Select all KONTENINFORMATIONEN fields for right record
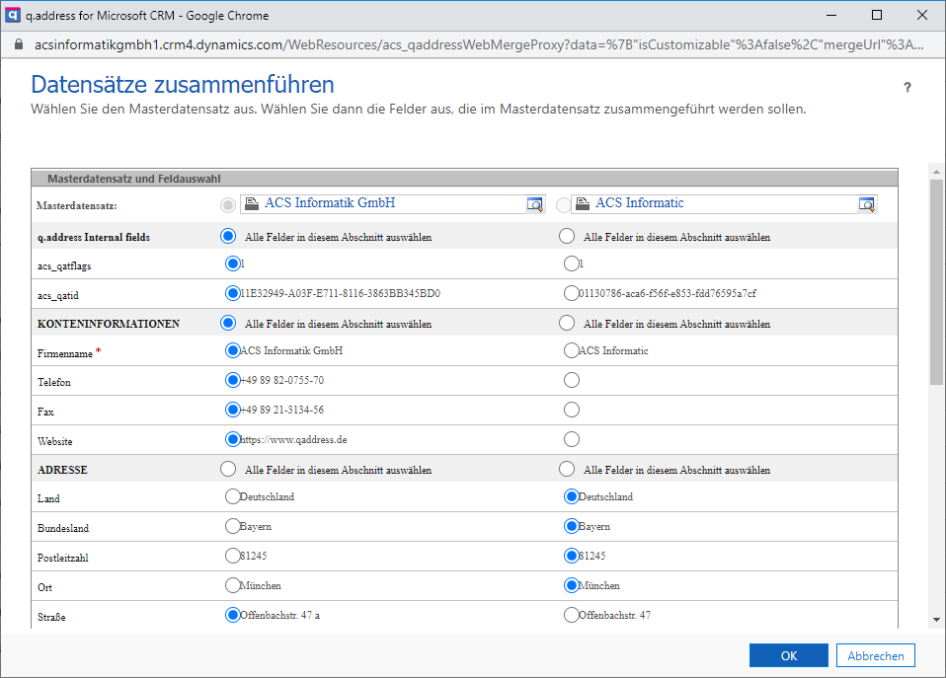 coord(567,323)
